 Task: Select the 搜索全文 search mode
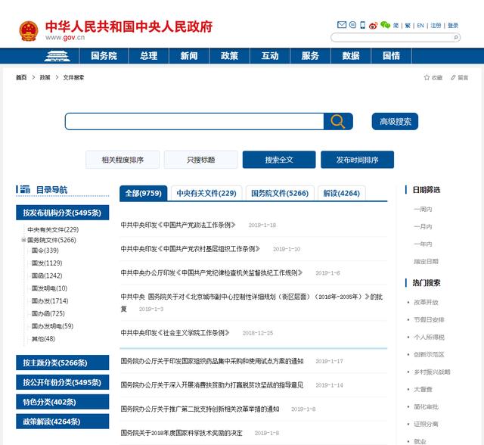tap(279, 160)
